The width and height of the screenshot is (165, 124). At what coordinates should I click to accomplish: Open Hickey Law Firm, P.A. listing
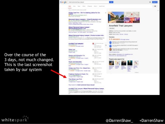click(79, 68)
